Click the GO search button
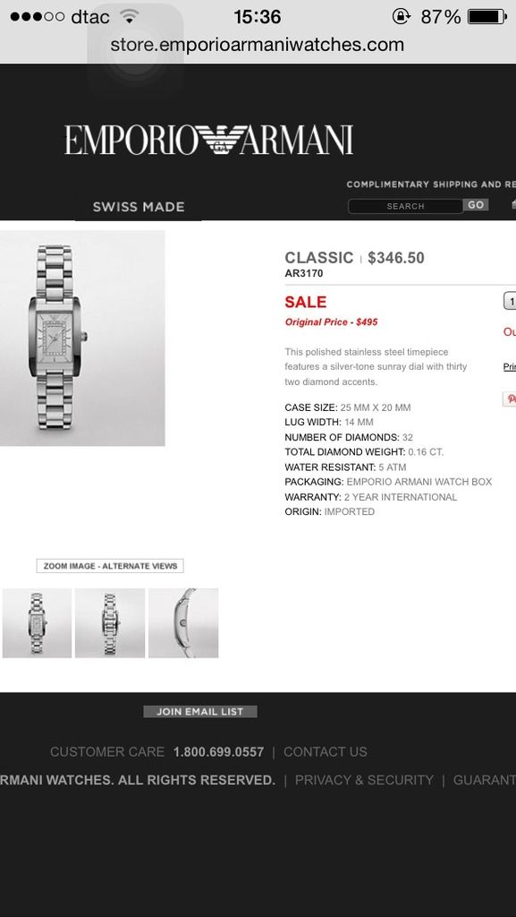Viewport: 516px width, 917px height. point(476,205)
